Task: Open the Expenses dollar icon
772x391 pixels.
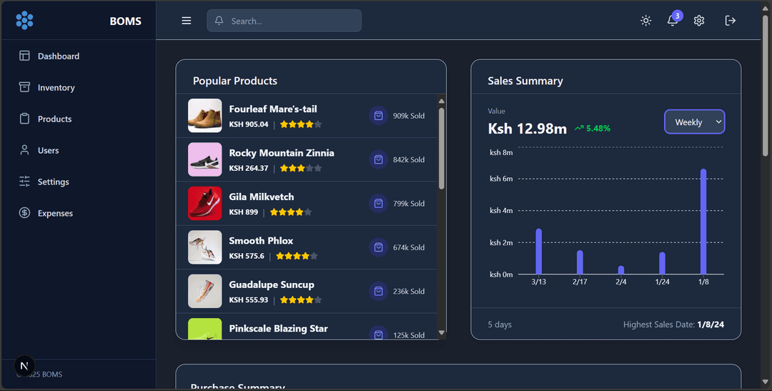Action: [x=24, y=213]
